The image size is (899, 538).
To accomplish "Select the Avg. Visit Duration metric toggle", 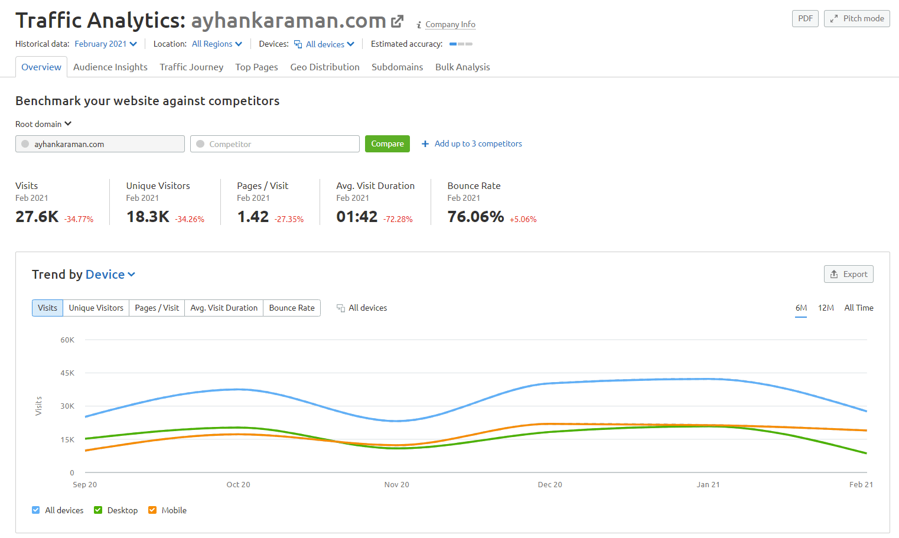I will click(224, 308).
